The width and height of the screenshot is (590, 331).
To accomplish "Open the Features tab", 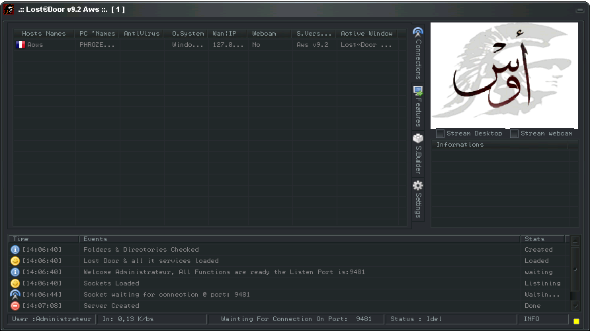I will tap(417, 106).
